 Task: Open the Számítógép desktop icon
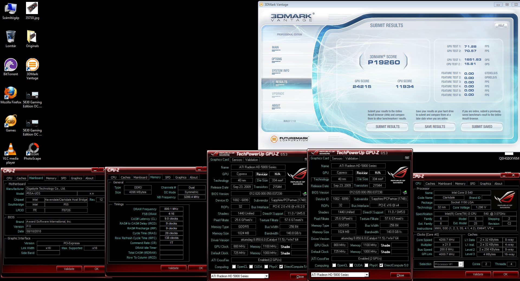point(11,11)
